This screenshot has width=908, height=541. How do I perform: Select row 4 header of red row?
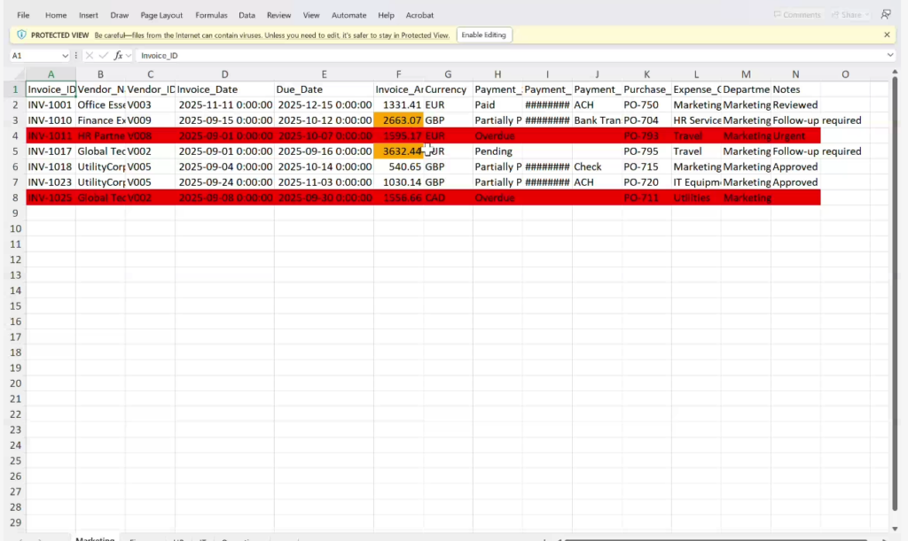[13, 135]
